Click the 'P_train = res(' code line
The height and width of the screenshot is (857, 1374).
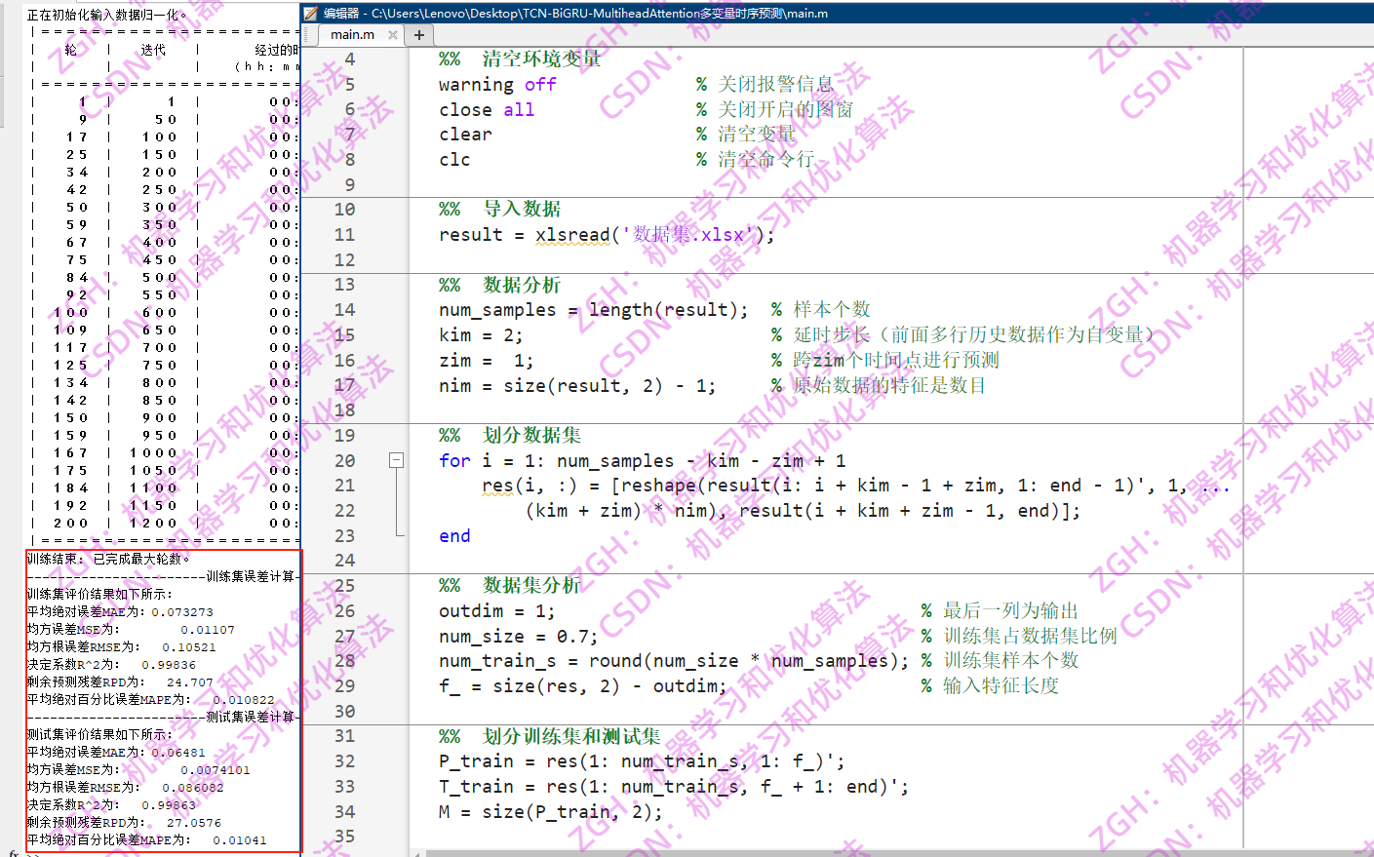(642, 761)
